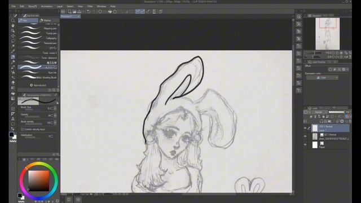361x203 pixels.
Task: Select the Textured pen sub tool
Action: pyautogui.click(x=38, y=43)
